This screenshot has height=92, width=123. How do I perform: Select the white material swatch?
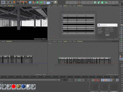28,87
